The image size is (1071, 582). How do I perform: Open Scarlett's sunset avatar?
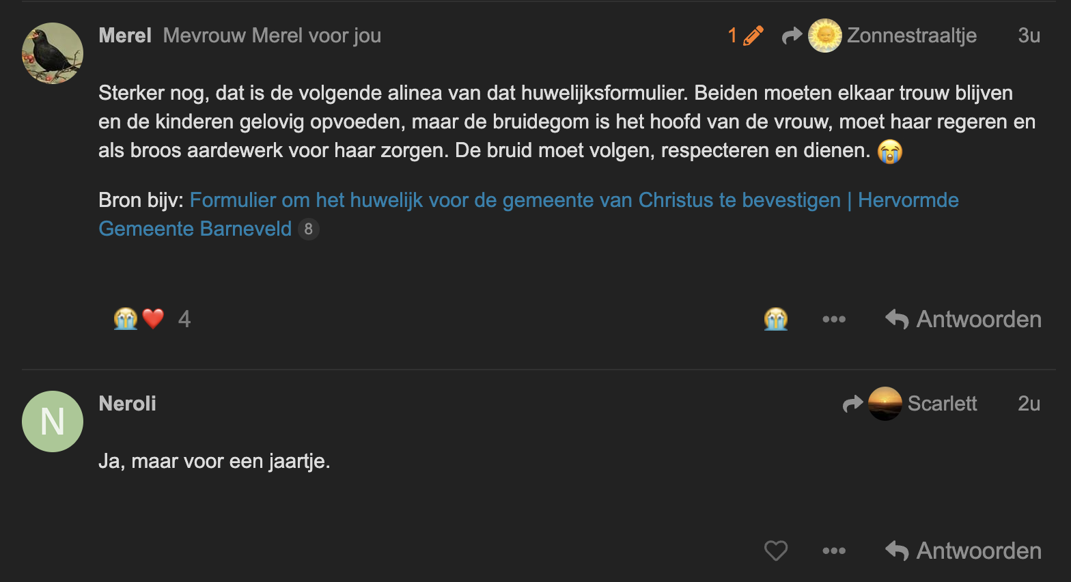885,404
